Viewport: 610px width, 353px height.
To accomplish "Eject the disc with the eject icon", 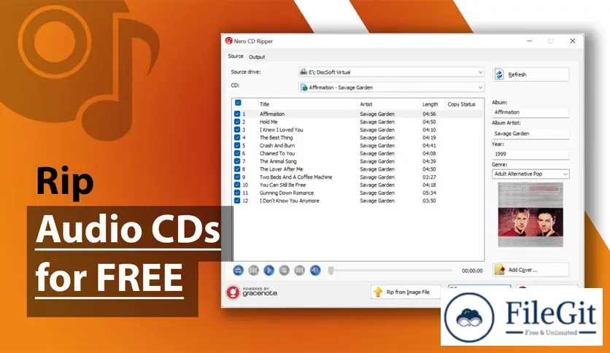I will coord(238,270).
